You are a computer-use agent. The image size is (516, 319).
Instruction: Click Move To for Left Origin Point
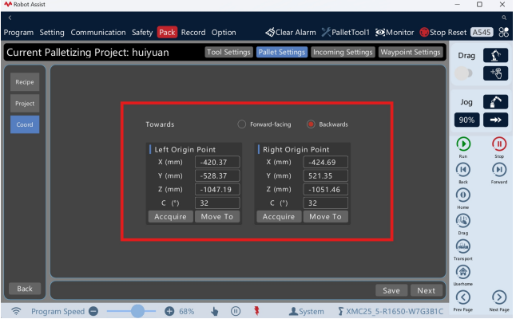click(x=217, y=217)
